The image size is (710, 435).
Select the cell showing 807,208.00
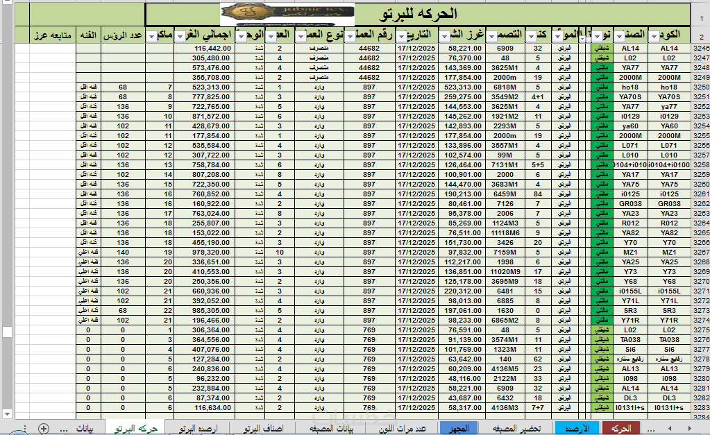click(x=205, y=175)
